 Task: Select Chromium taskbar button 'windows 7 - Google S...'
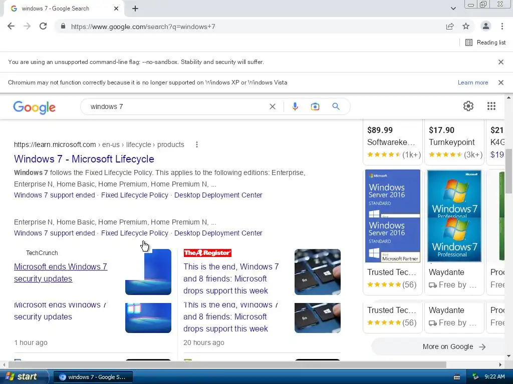pos(93,377)
